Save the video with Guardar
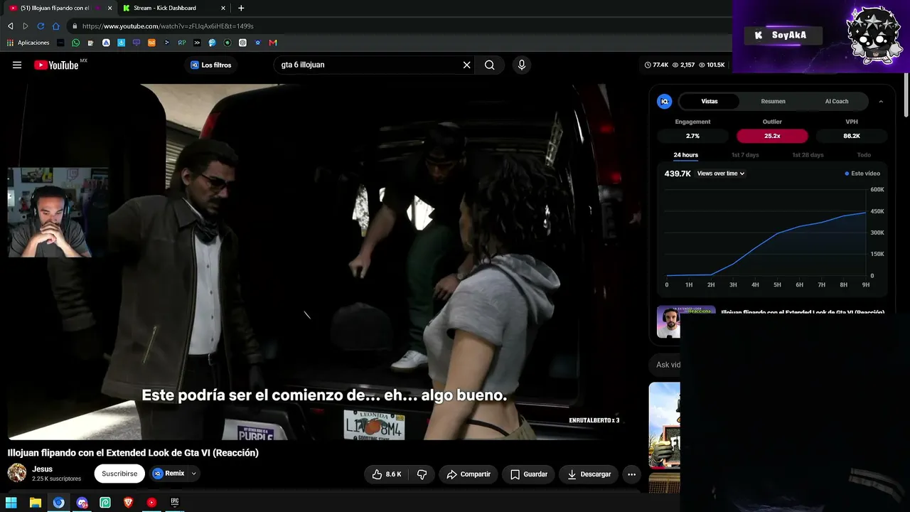This screenshot has width=910, height=512. (528, 474)
